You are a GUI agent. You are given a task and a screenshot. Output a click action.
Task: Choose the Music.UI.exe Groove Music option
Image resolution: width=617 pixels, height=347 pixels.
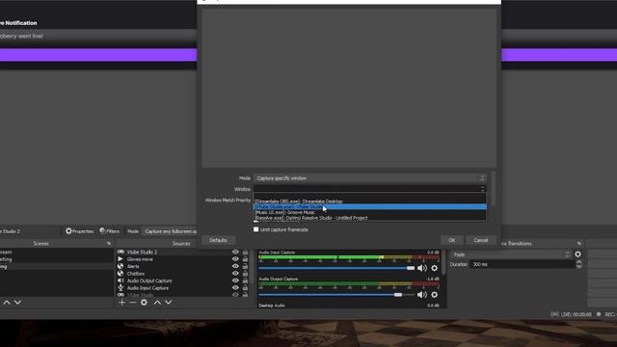369,212
